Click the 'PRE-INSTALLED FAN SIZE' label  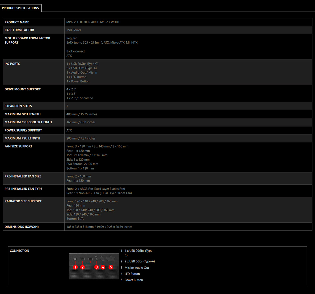coord(23,176)
